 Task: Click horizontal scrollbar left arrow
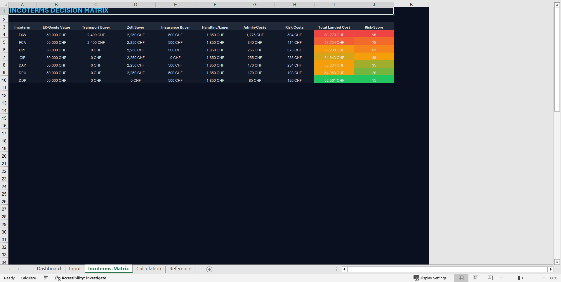[x=344, y=269]
